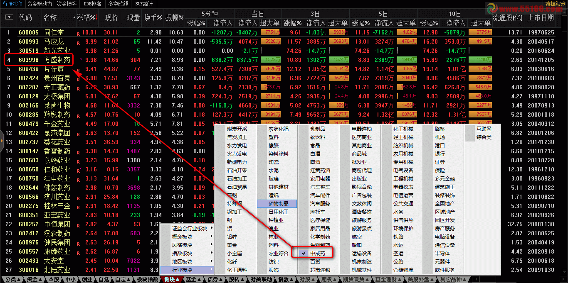Sort by the 振幅% column header

click(175, 18)
